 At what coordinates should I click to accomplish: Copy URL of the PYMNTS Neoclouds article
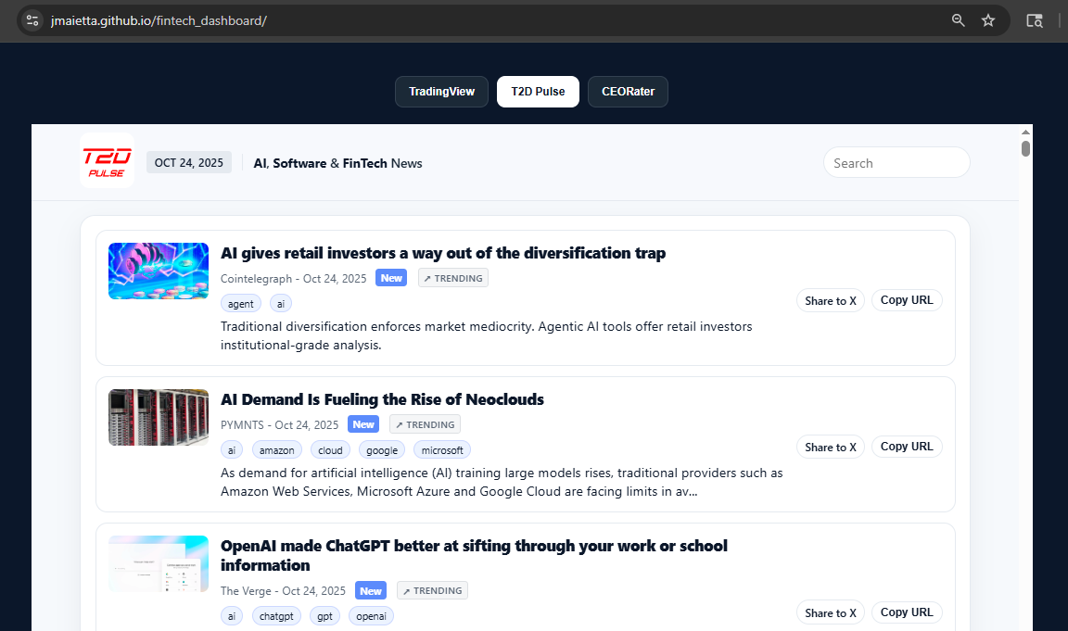click(x=907, y=447)
